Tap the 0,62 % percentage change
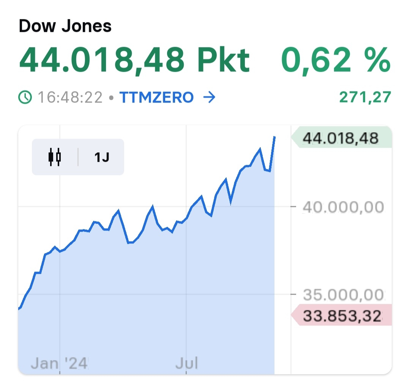 tap(335, 60)
